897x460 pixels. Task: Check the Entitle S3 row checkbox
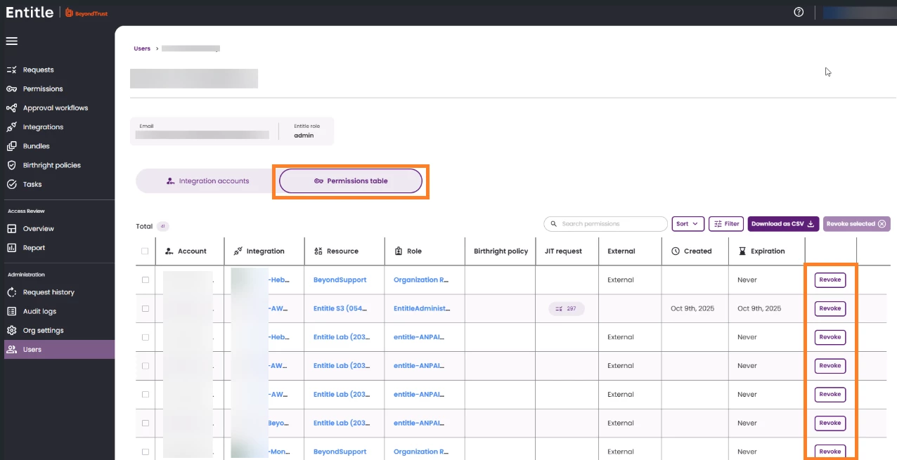point(145,308)
